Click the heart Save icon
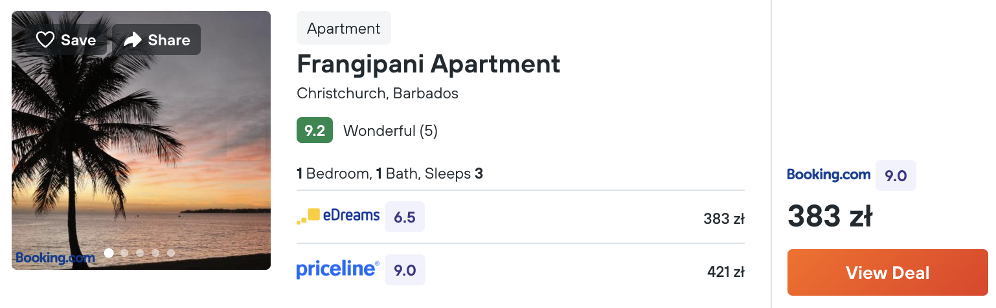The height and width of the screenshot is (308, 996). click(45, 40)
